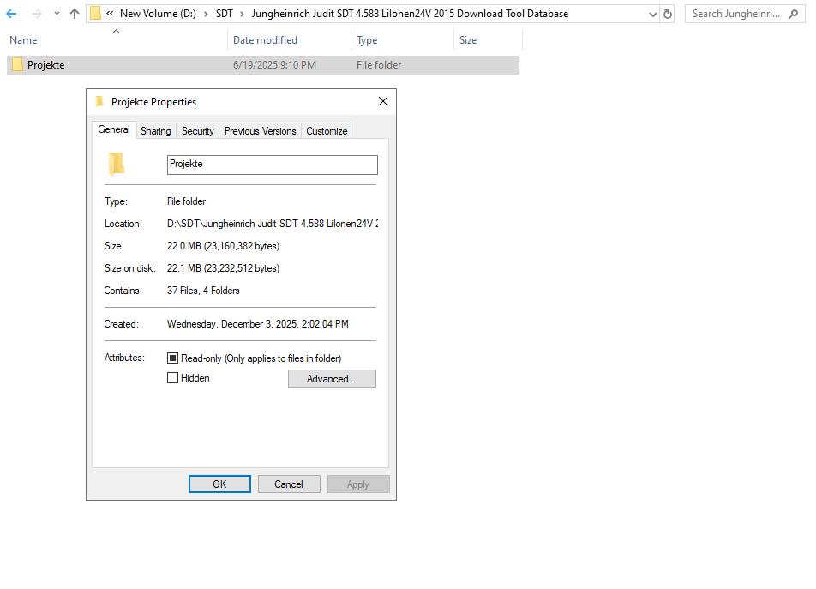Open the Previous Versions tab

coord(259,130)
